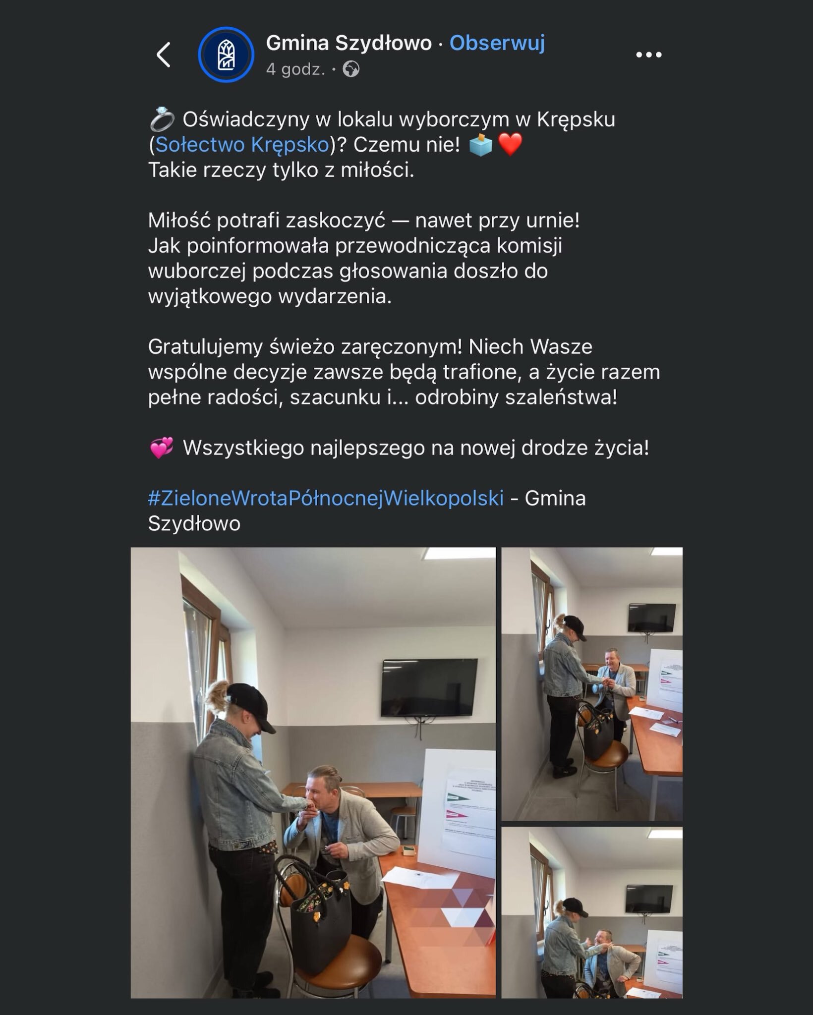Click the Miłość potrafi zaskoczyć paragraph
The height and width of the screenshot is (1015, 813).
(364, 259)
